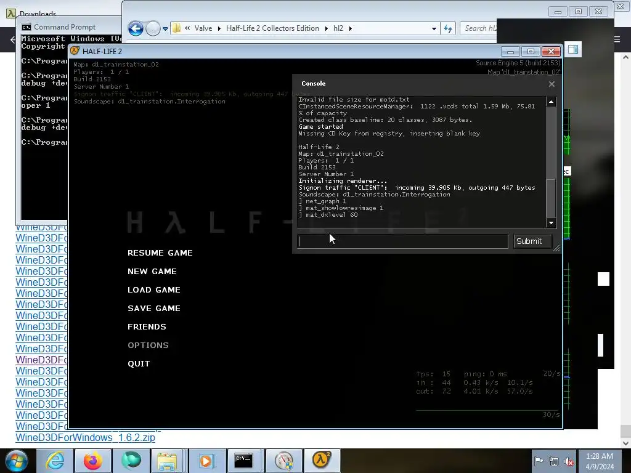Open Options in the game menu
The width and height of the screenshot is (631, 473).
click(x=148, y=346)
